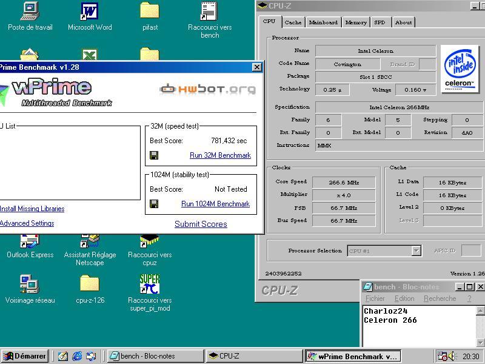The image size is (485, 364).
Task: Click the volume speaker tray icon
Action: pos(452,356)
